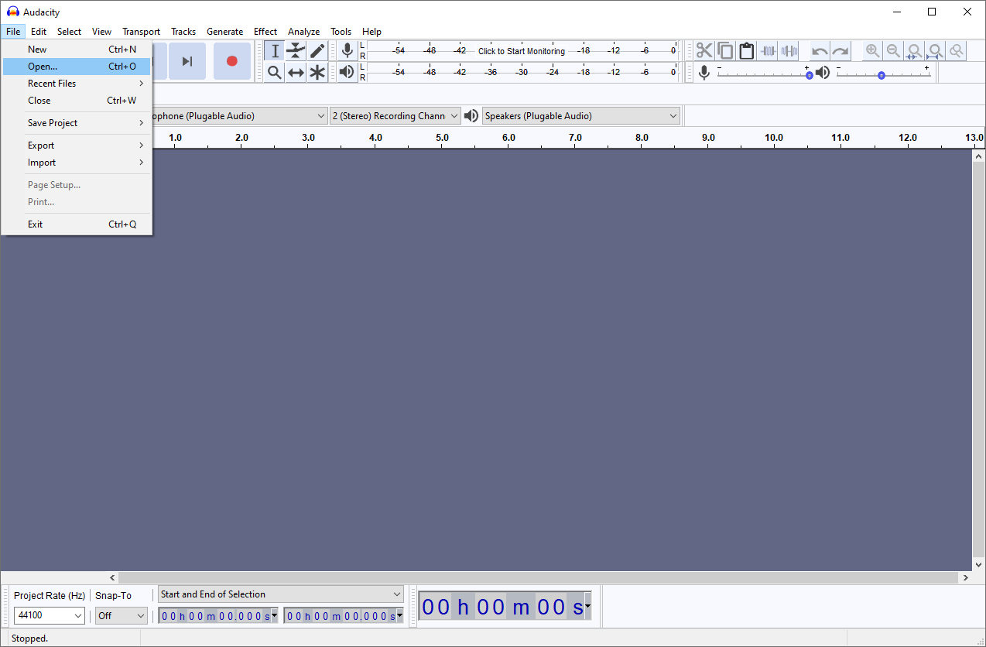Screen dimensions: 986x647
Task: Click the Skip to End transport button
Action: pyautogui.click(x=187, y=61)
